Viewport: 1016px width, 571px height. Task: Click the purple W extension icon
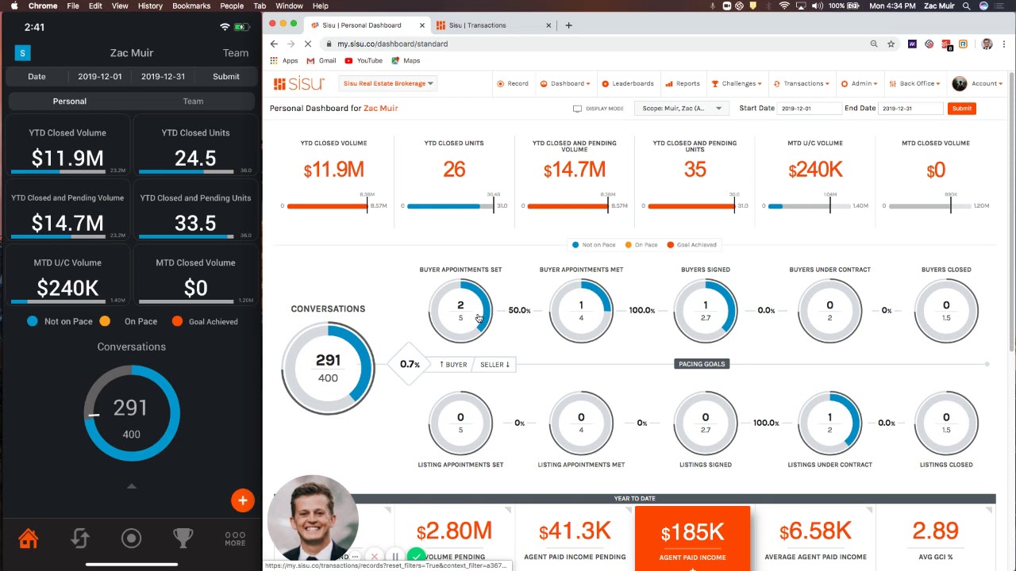[912, 44]
